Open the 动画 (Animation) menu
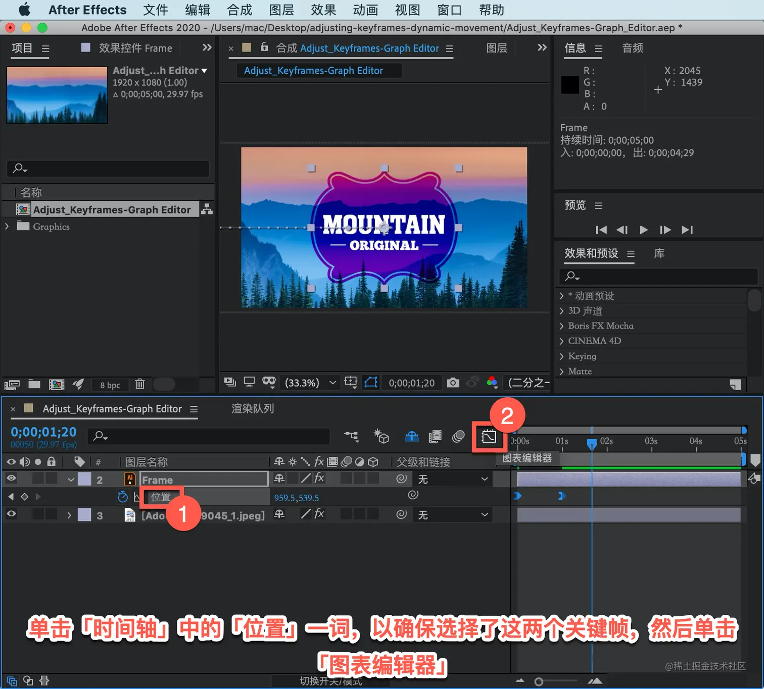The height and width of the screenshot is (689, 764). click(x=365, y=10)
